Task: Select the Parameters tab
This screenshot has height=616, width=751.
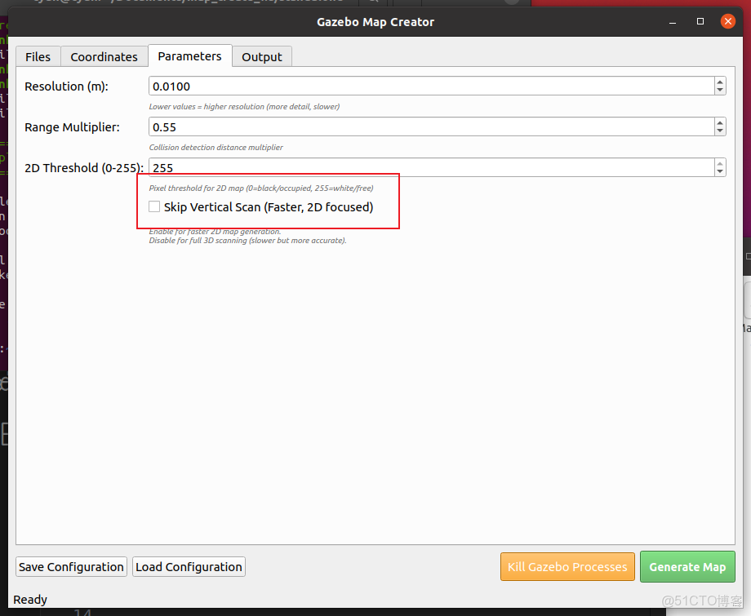Action: 189,56
